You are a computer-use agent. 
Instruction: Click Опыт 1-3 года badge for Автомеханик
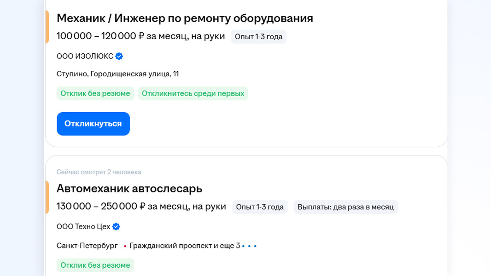(x=260, y=207)
